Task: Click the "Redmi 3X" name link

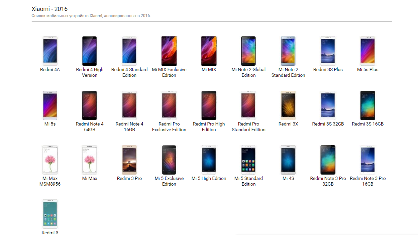Action: coord(288,124)
